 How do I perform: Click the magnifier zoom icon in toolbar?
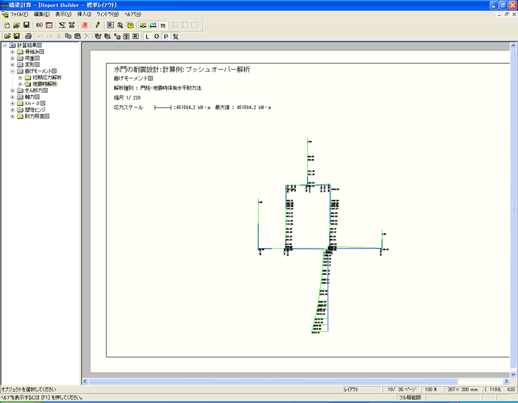120,25
